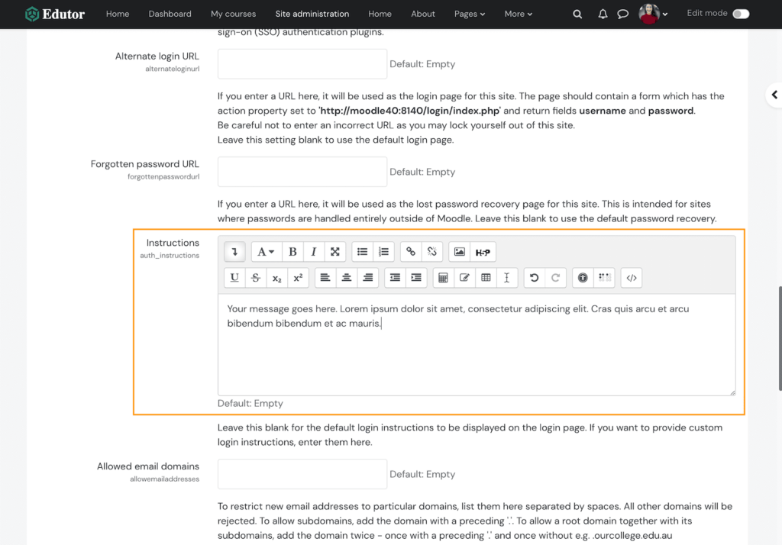782x545 pixels.
Task: Insert an image into the instructions
Action: 458,251
